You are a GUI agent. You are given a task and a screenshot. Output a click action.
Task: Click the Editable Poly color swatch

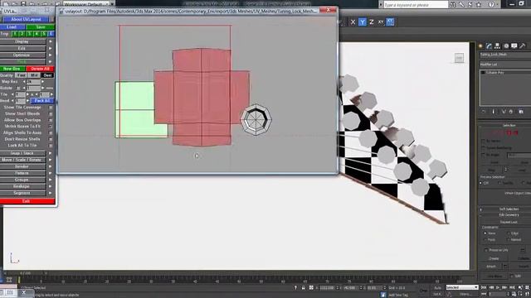tap(483, 72)
